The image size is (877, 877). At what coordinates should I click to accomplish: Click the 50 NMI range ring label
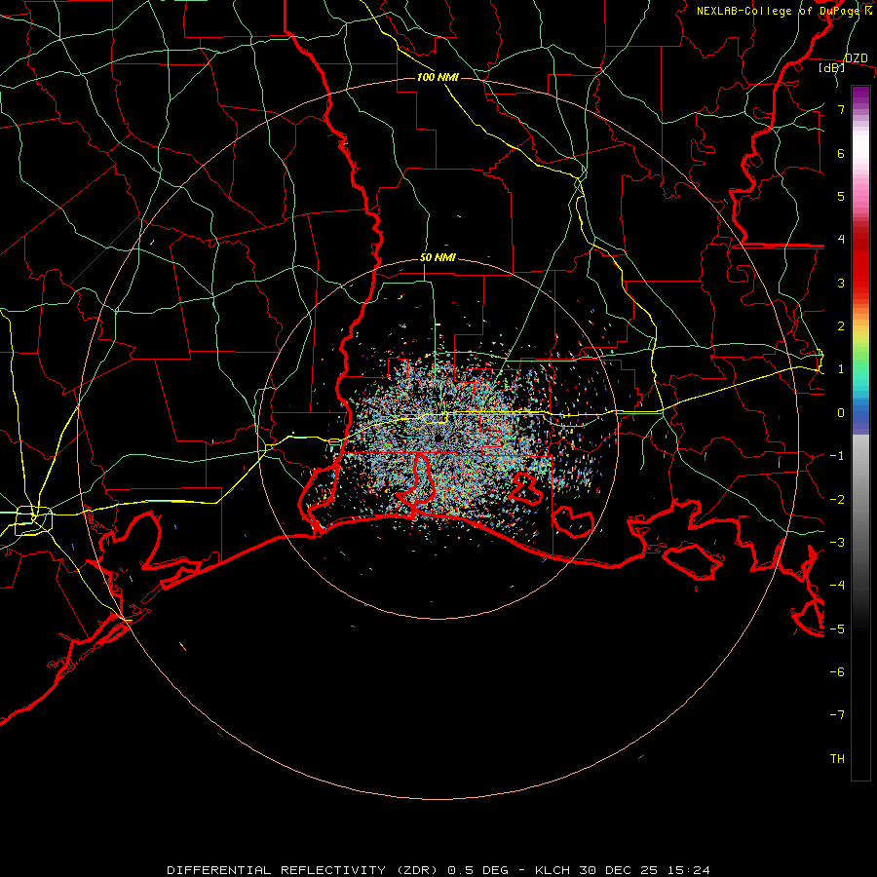click(438, 258)
